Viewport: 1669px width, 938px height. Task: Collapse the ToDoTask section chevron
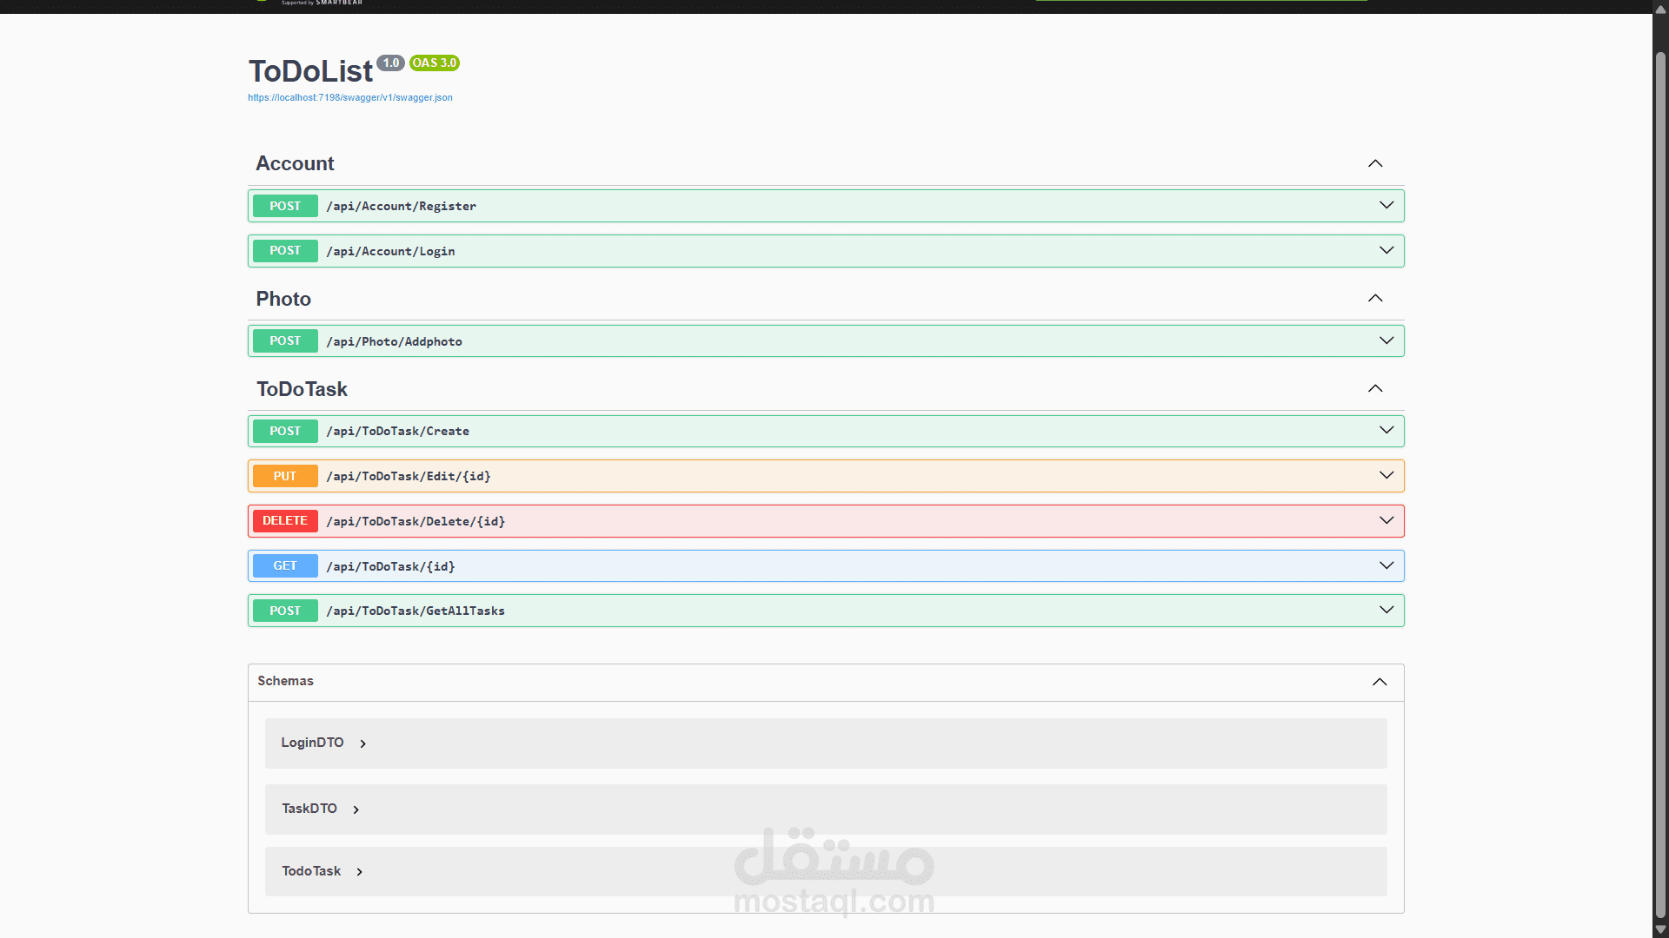pos(1375,388)
